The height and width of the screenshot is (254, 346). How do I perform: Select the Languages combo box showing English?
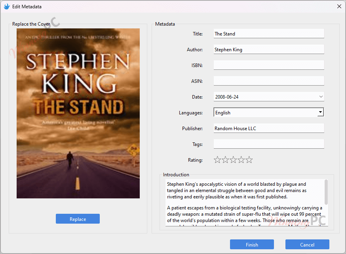tap(269, 112)
